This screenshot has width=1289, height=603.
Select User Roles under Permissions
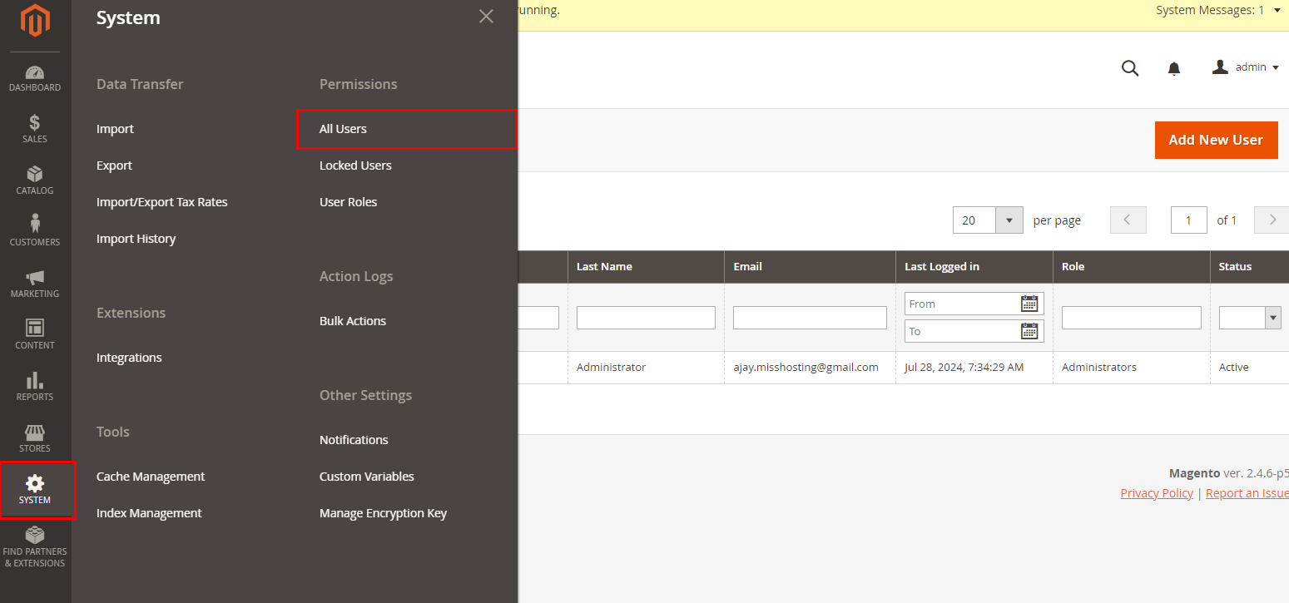point(348,201)
